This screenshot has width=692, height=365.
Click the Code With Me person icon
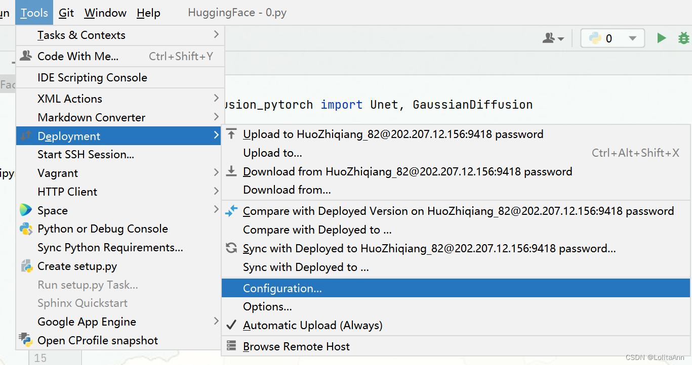(26, 56)
